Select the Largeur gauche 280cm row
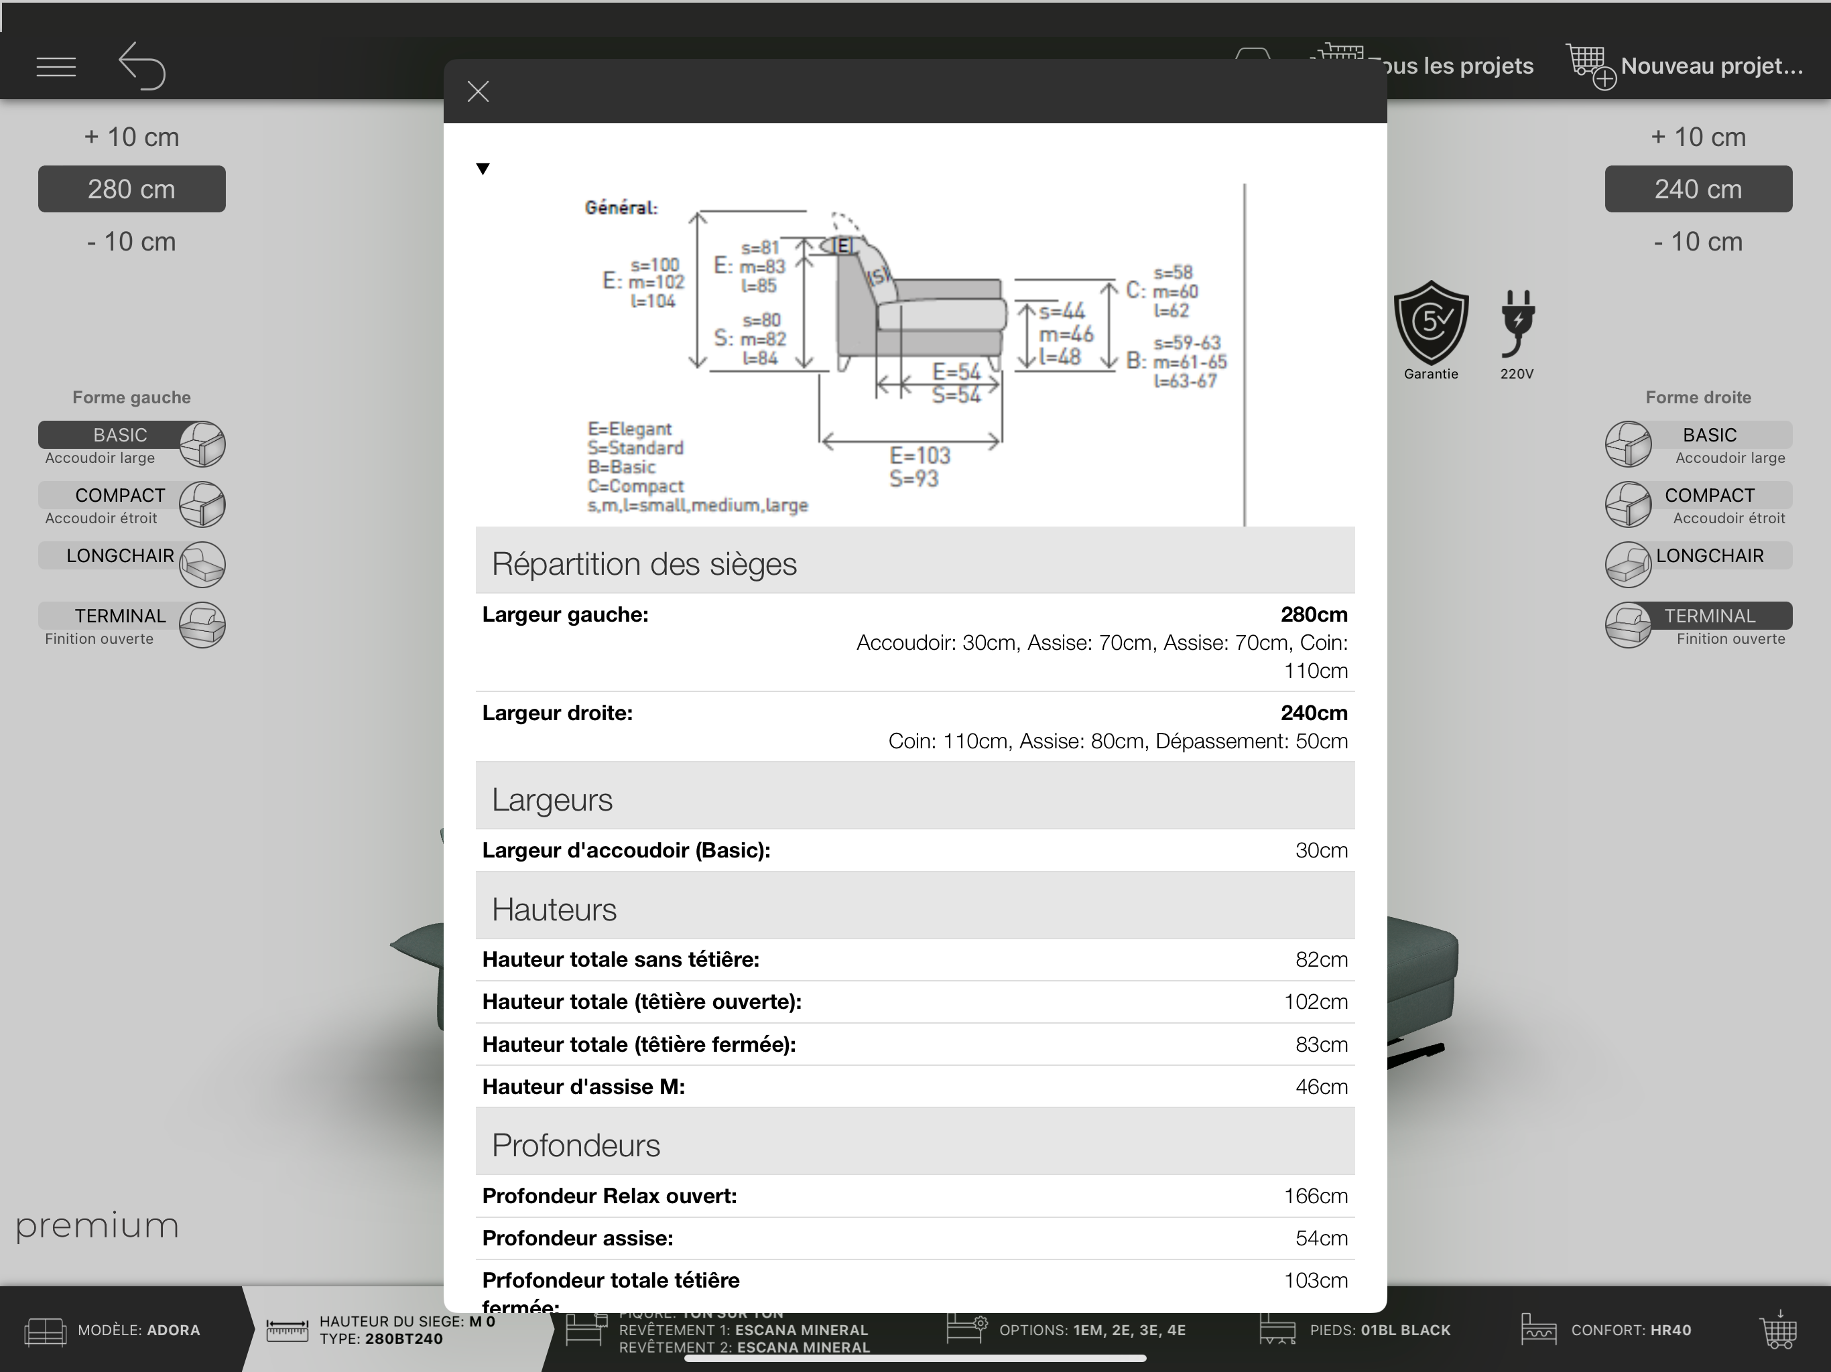 (915, 642)
